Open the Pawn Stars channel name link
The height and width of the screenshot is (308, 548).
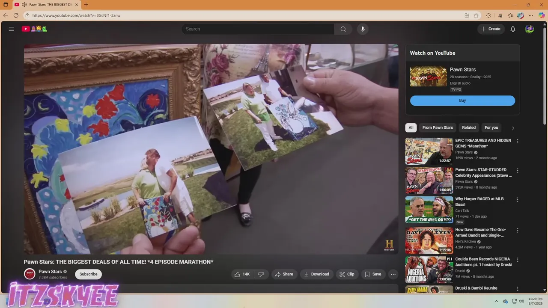coord(50,272)
